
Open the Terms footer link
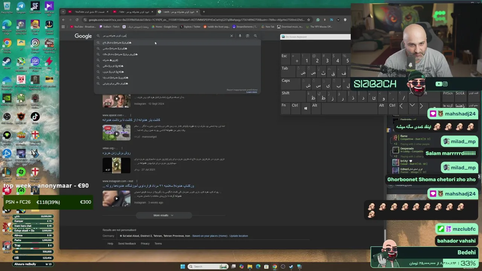pyautogui.click(x=158, y=244)
